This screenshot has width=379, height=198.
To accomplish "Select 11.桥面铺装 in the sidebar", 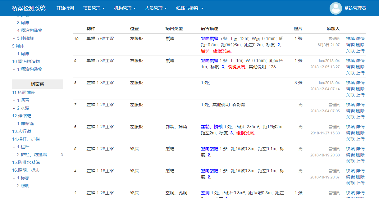I will (x=24, y=92).
